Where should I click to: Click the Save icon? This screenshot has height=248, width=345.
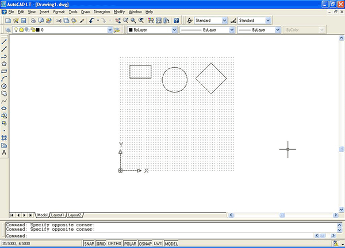[x=24, y=21]
